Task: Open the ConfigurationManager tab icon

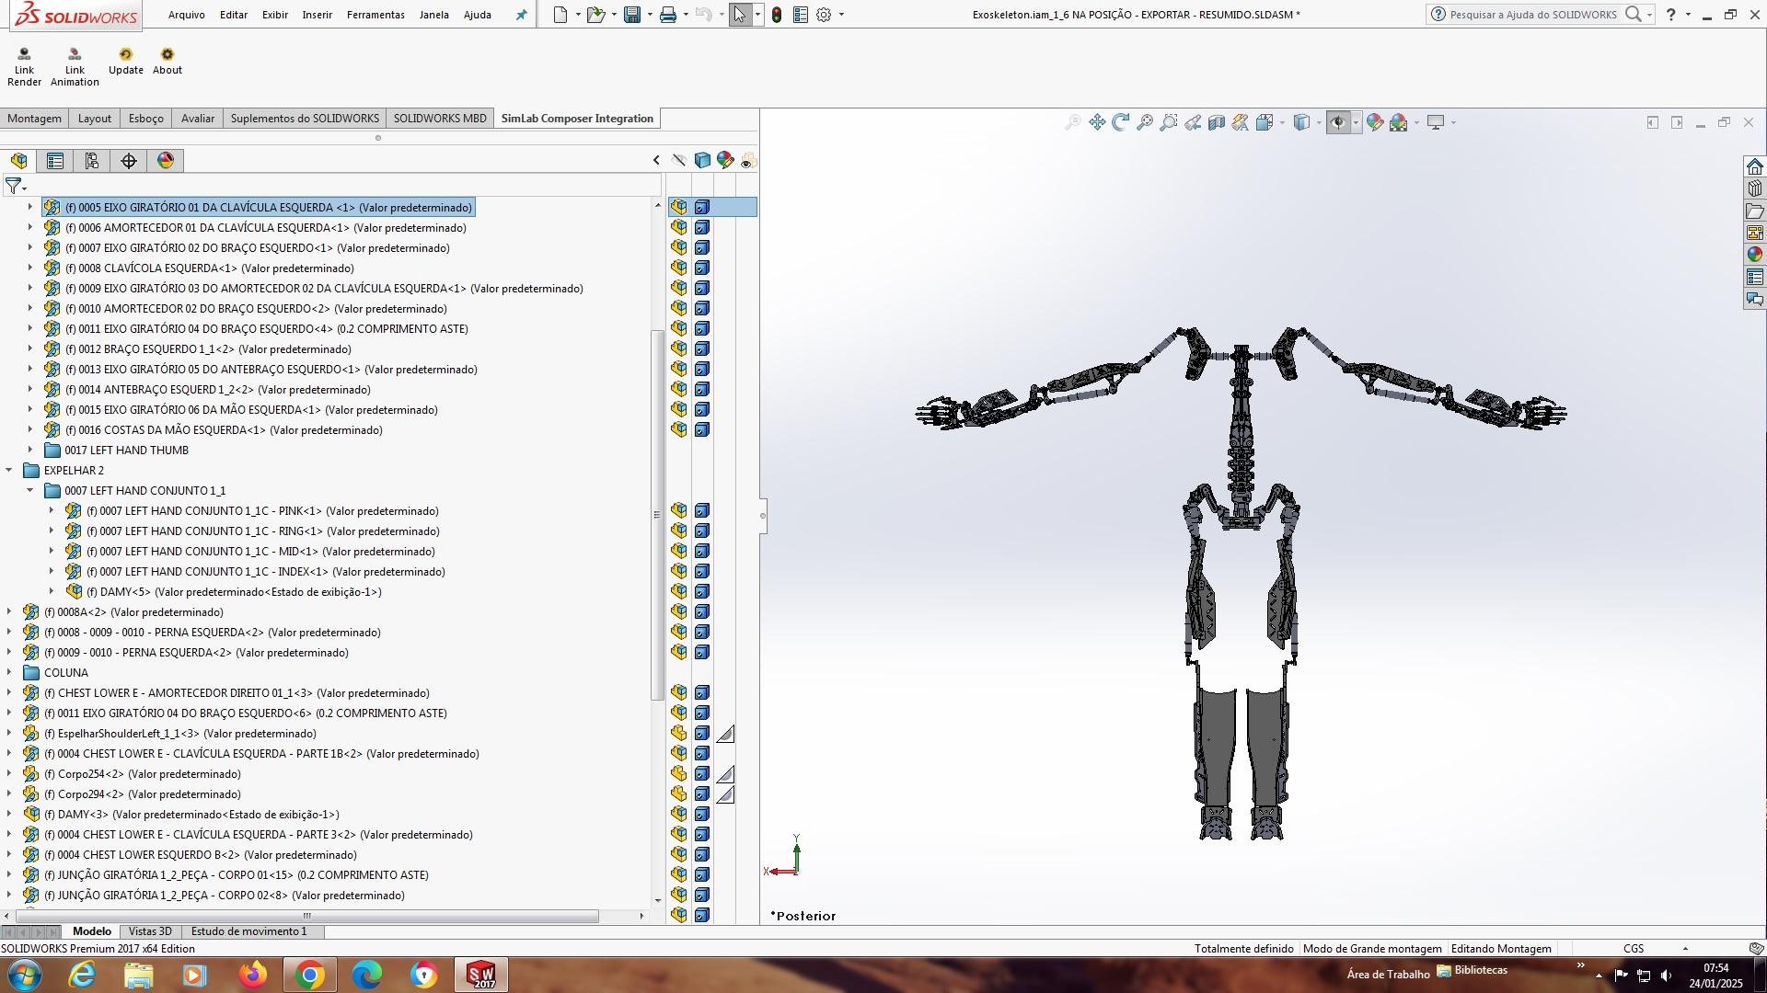Action: click(x=92, y=161)
